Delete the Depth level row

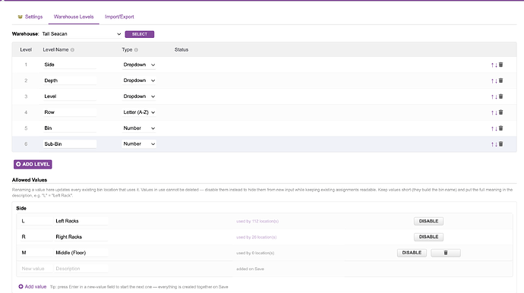pos(500,80)
